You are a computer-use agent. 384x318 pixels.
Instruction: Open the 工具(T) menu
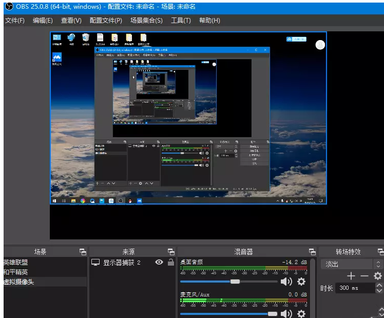point(181,21)
